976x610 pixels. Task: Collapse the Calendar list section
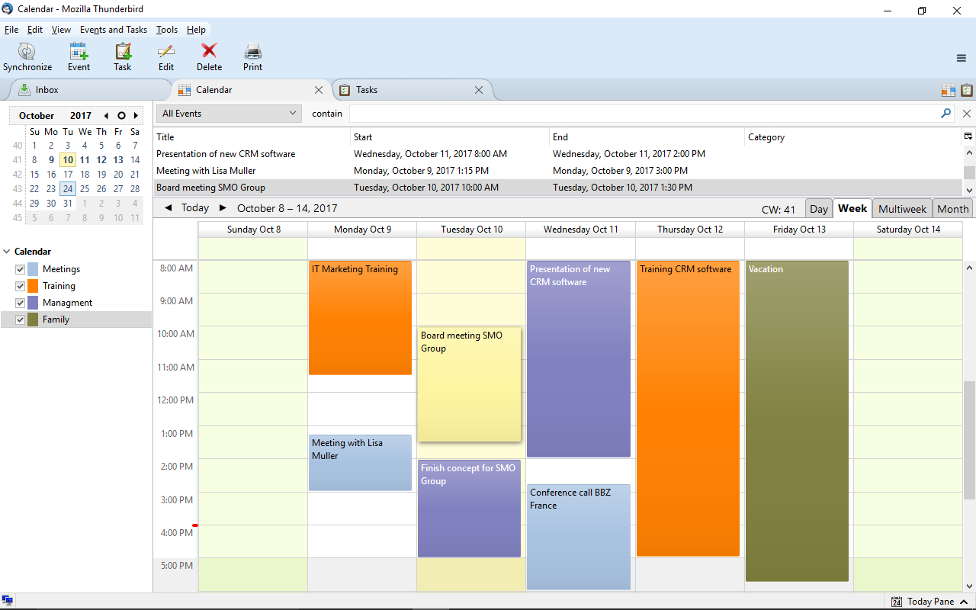[6, 252]
